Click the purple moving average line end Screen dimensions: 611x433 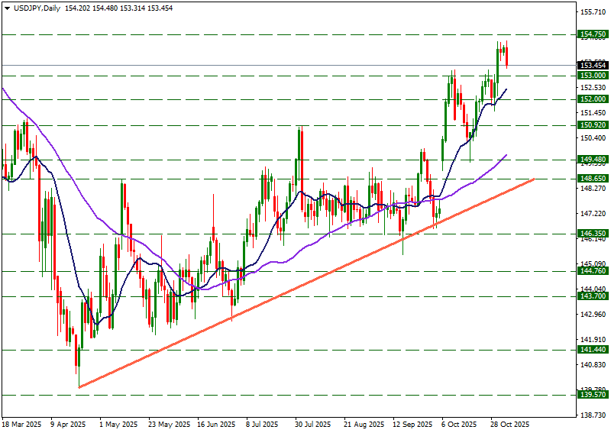pos(506,155)
